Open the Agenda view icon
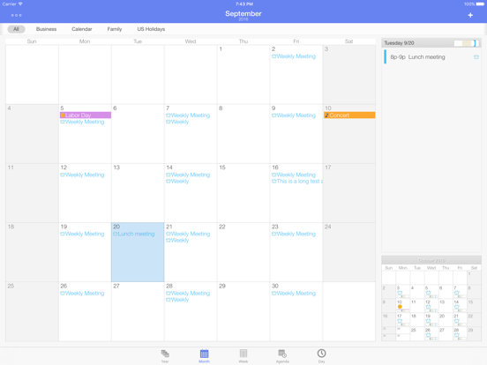The height and width of the screenshot is (365, 487). click(x=282, y=355)
